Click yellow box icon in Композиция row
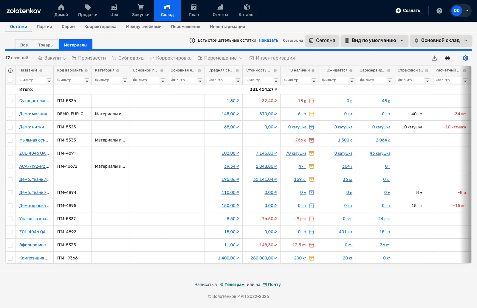The image size is (477, 308). click(312, 258)
